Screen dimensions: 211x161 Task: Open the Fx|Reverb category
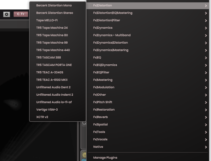click(x=148, y=117)
